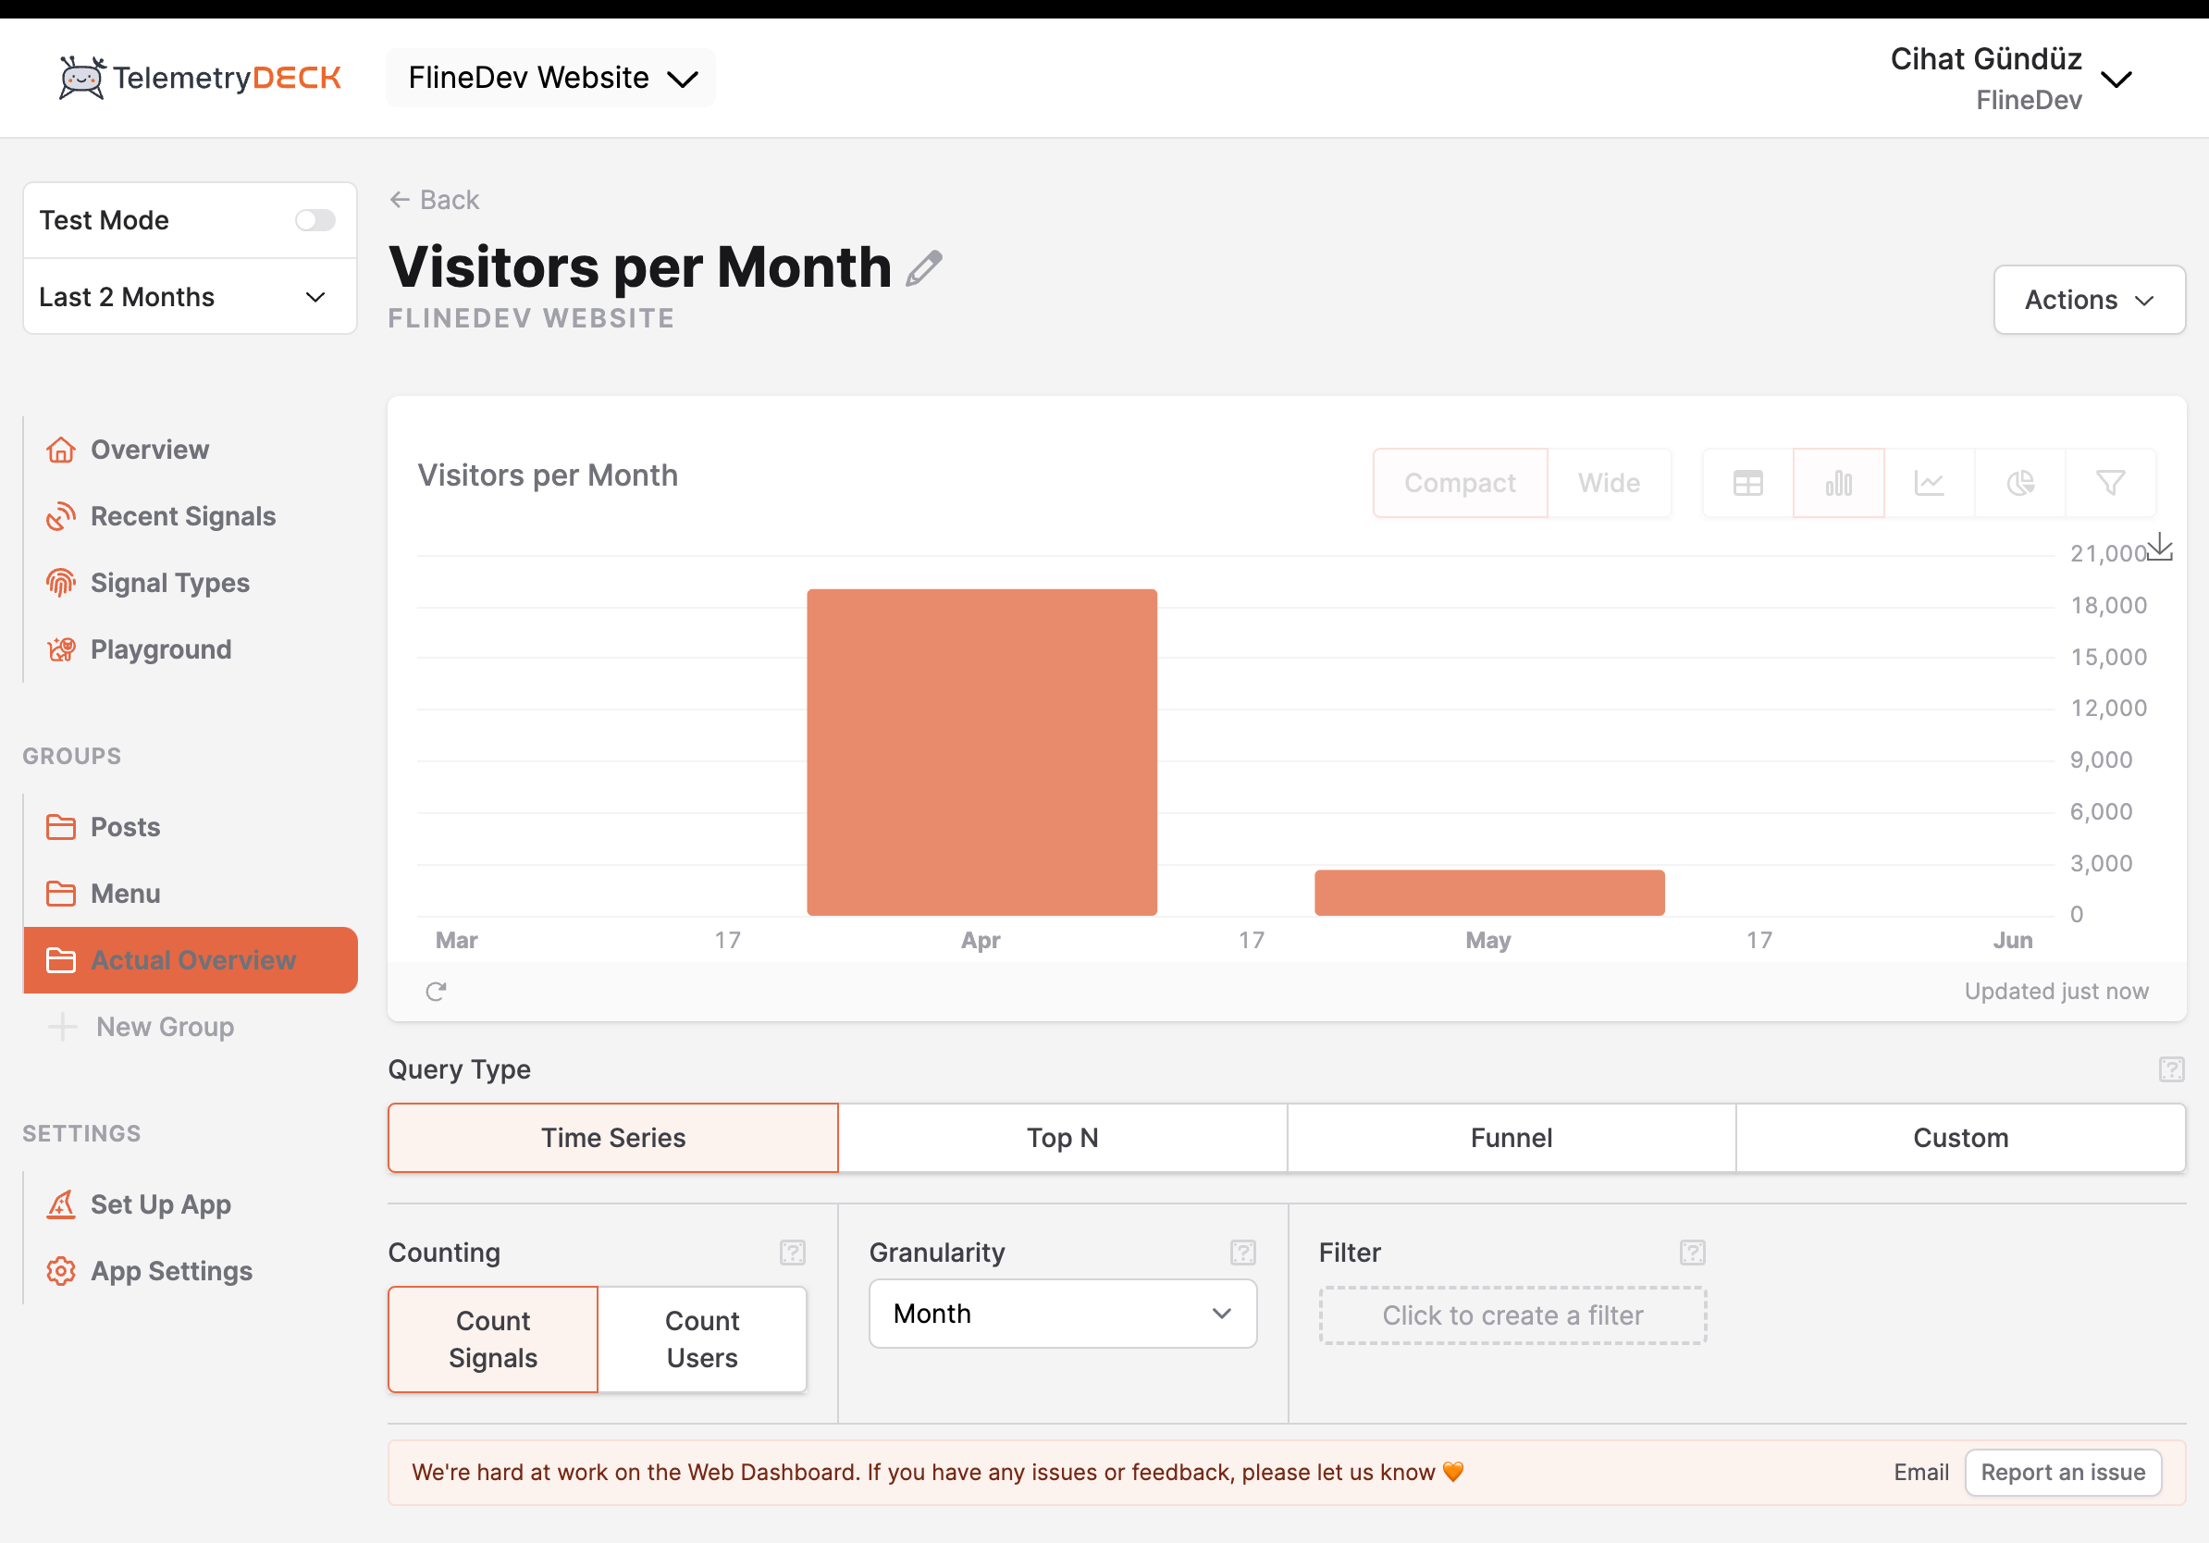Select Count Users counting option
Screen dimensions: 2209x1543
(x=701, y=1339)
